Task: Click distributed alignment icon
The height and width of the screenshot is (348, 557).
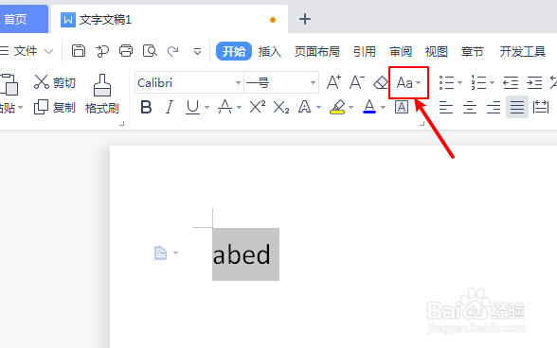Action: tap(541, 107)
